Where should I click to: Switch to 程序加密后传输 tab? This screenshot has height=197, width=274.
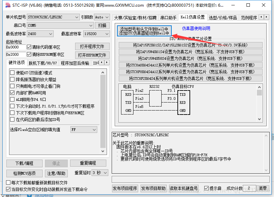coord(75,63)
